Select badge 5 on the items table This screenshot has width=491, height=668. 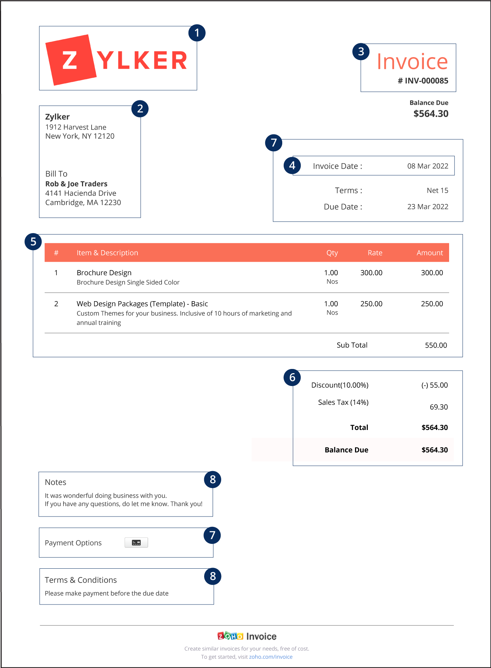point(33,242)
